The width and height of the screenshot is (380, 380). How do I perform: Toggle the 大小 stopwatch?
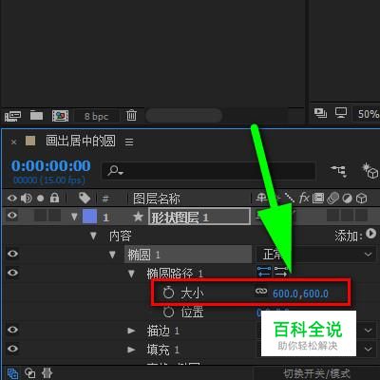click(168, 293)
